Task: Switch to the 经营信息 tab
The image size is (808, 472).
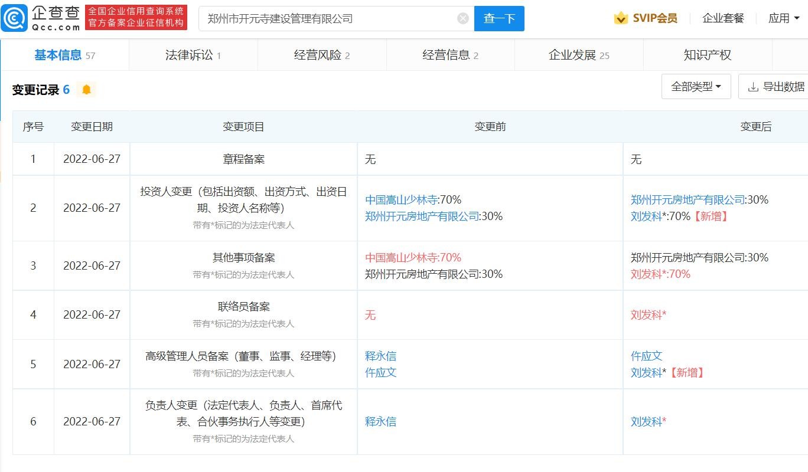Action: pyautogui.click(x=451, y=55)
